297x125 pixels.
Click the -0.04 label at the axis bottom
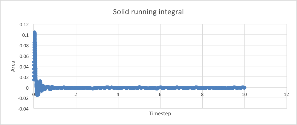[24, 109]
